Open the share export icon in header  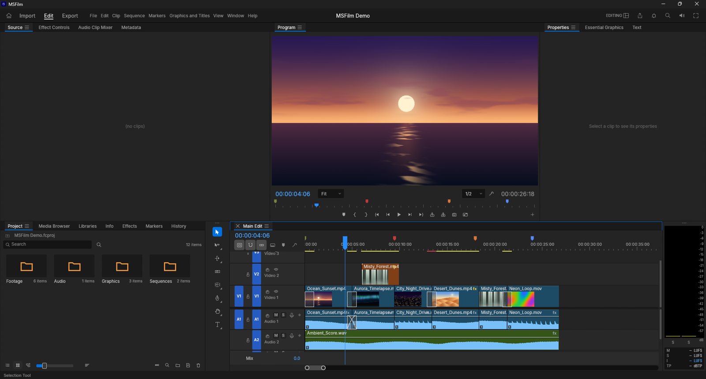tap(640, 15)
